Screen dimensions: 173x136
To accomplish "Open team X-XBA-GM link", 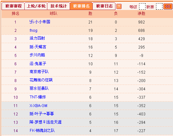I will tap(38, 105).
